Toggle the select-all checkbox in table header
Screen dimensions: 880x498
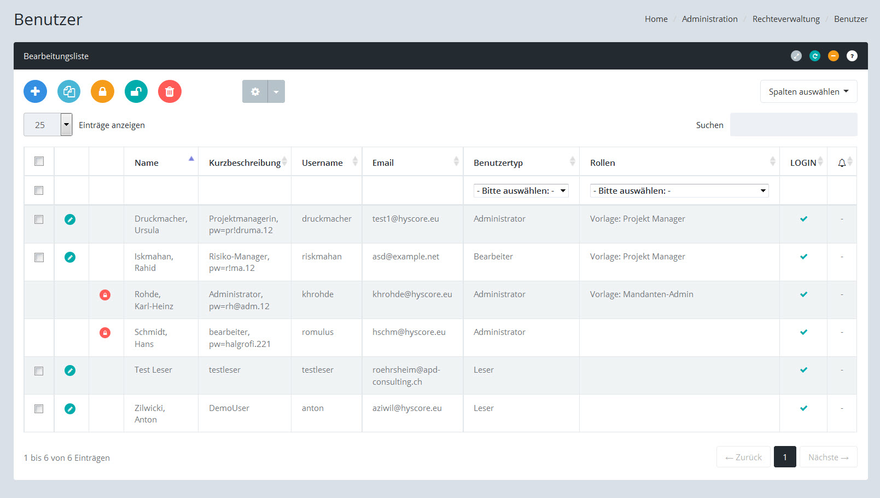tap(39, 161)
